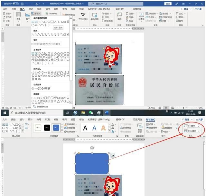
Task: Click the 登录 sign-in button
Action: click(168, 4)
